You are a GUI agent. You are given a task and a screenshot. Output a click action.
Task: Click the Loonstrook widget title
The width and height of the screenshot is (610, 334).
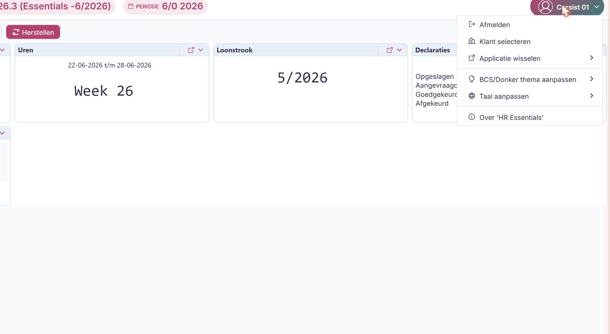pos(234,50)
